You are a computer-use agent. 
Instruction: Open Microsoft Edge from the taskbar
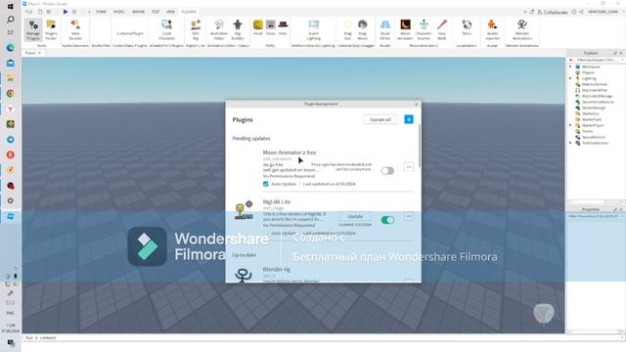(11, 48)
